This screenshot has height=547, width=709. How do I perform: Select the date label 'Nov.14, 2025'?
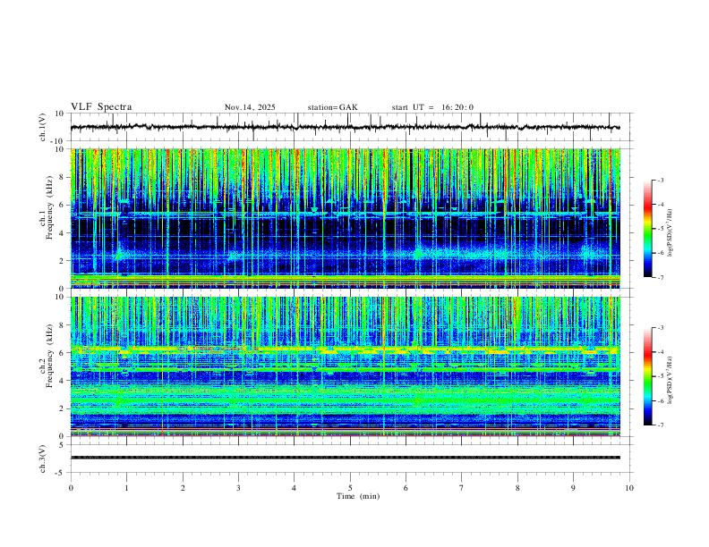[250, 107]
